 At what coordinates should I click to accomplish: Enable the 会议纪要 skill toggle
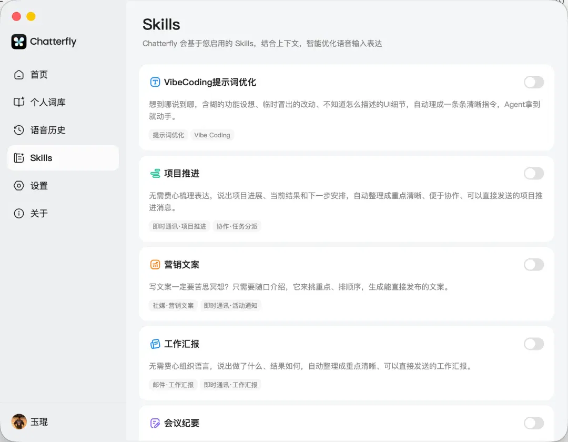click(x=534, y=423)
